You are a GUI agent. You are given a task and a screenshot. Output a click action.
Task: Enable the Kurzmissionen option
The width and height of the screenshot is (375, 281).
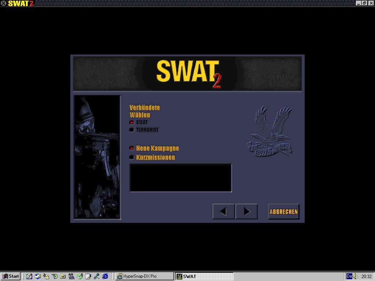131,157
